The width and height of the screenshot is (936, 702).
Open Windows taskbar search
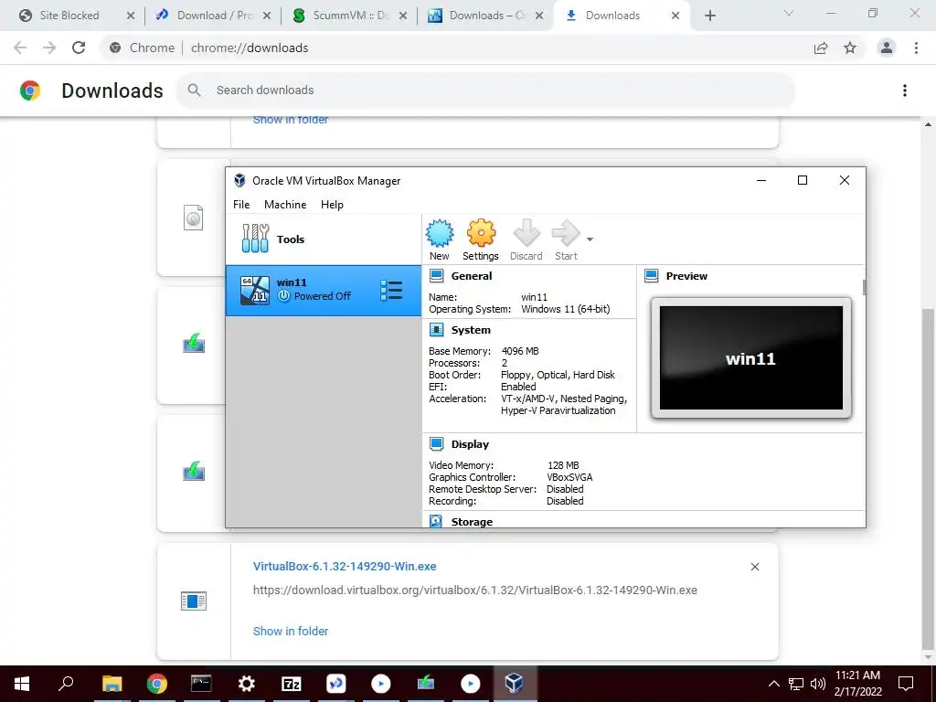coord(66,684)
